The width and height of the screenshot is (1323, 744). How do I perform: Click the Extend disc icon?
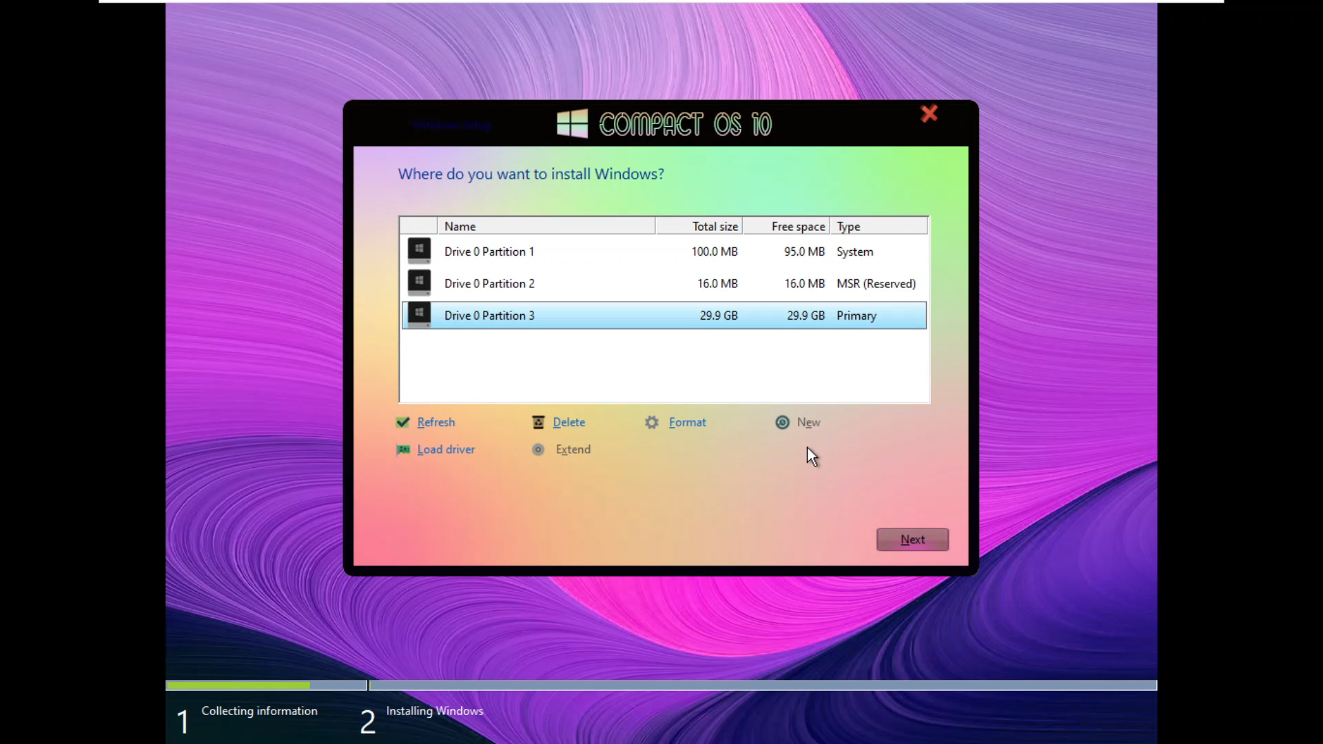click(538, 450)
